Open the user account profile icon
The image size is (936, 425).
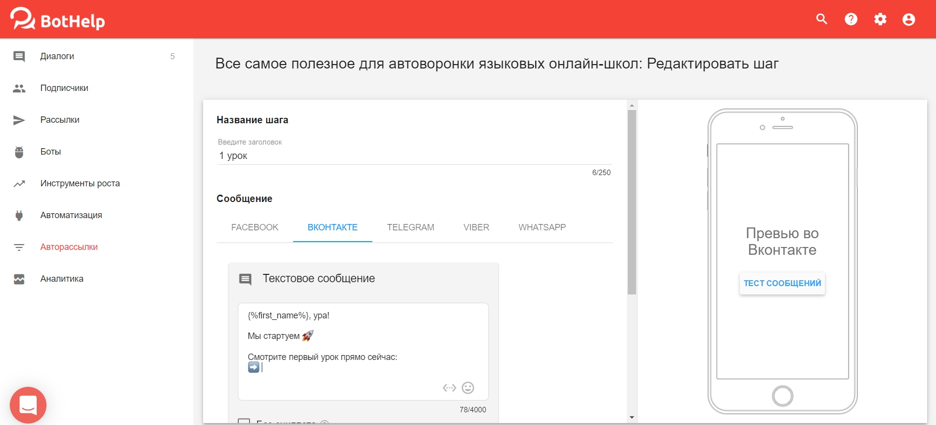[909, 19]
